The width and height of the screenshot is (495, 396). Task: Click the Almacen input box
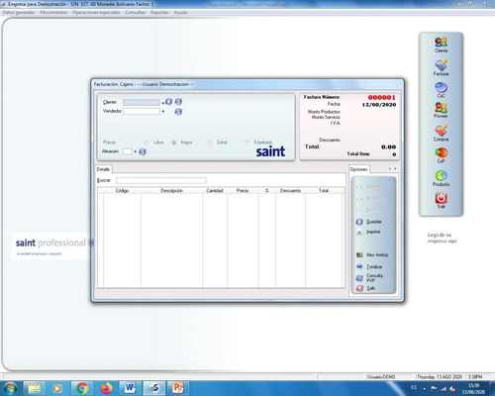128,151
